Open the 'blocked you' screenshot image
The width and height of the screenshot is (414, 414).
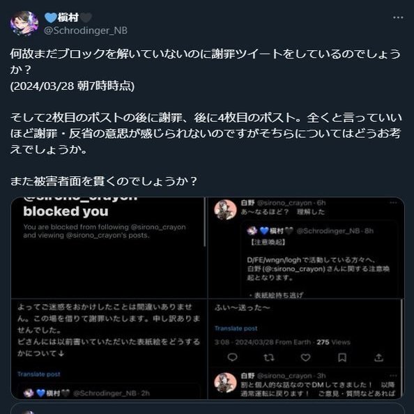109,247
